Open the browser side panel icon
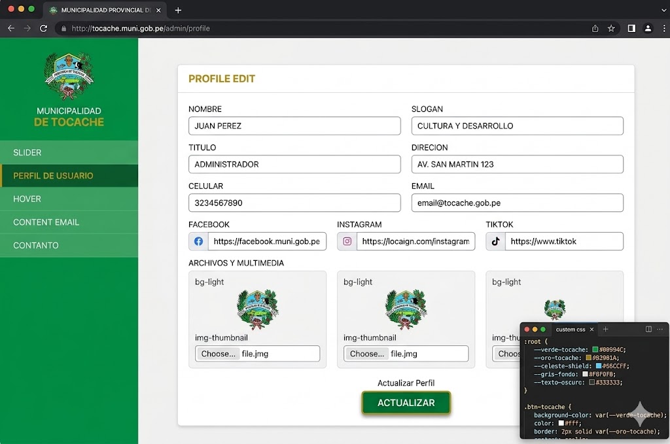Screen dimensions: 670x444 pyautogui.click(x=631, y=28)
